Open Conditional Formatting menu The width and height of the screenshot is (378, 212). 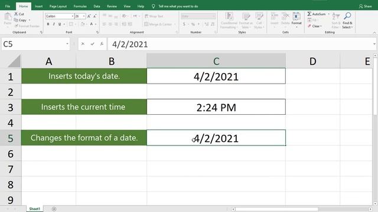(229, 20)
